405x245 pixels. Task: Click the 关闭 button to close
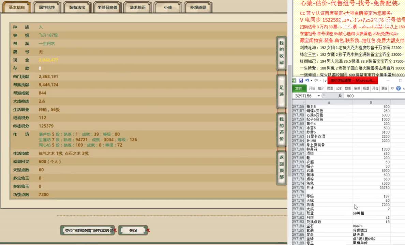click(x=133, y=230)
